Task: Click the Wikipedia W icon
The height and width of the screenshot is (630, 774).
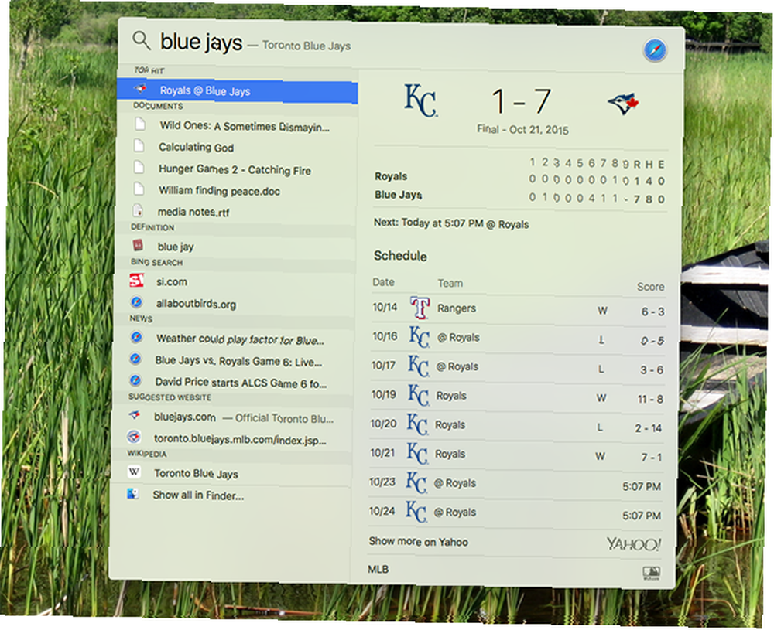Action: (x=134, y=472)
